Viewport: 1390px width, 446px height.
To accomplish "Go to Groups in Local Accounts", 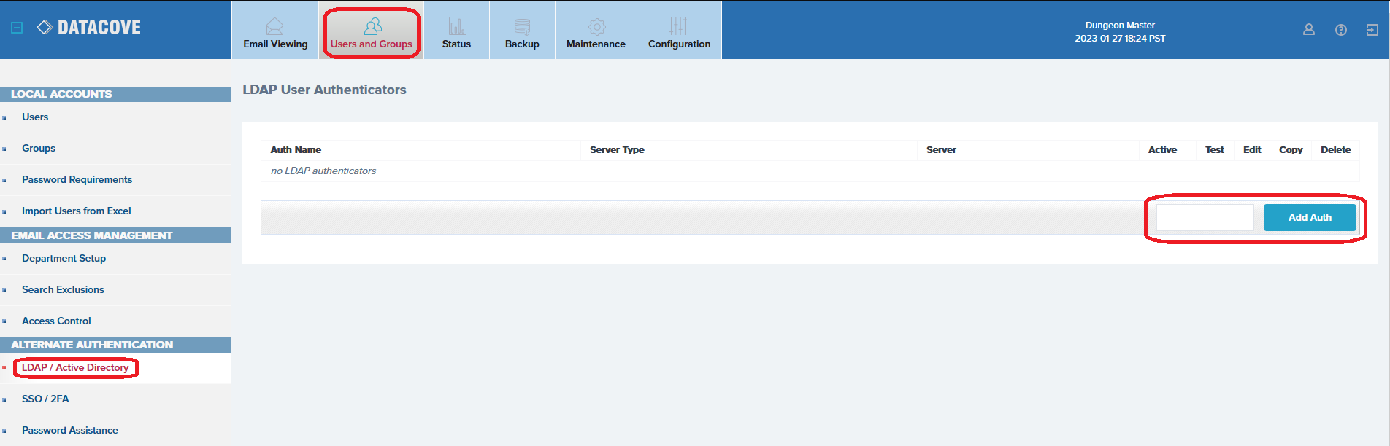I will [39, 148].
